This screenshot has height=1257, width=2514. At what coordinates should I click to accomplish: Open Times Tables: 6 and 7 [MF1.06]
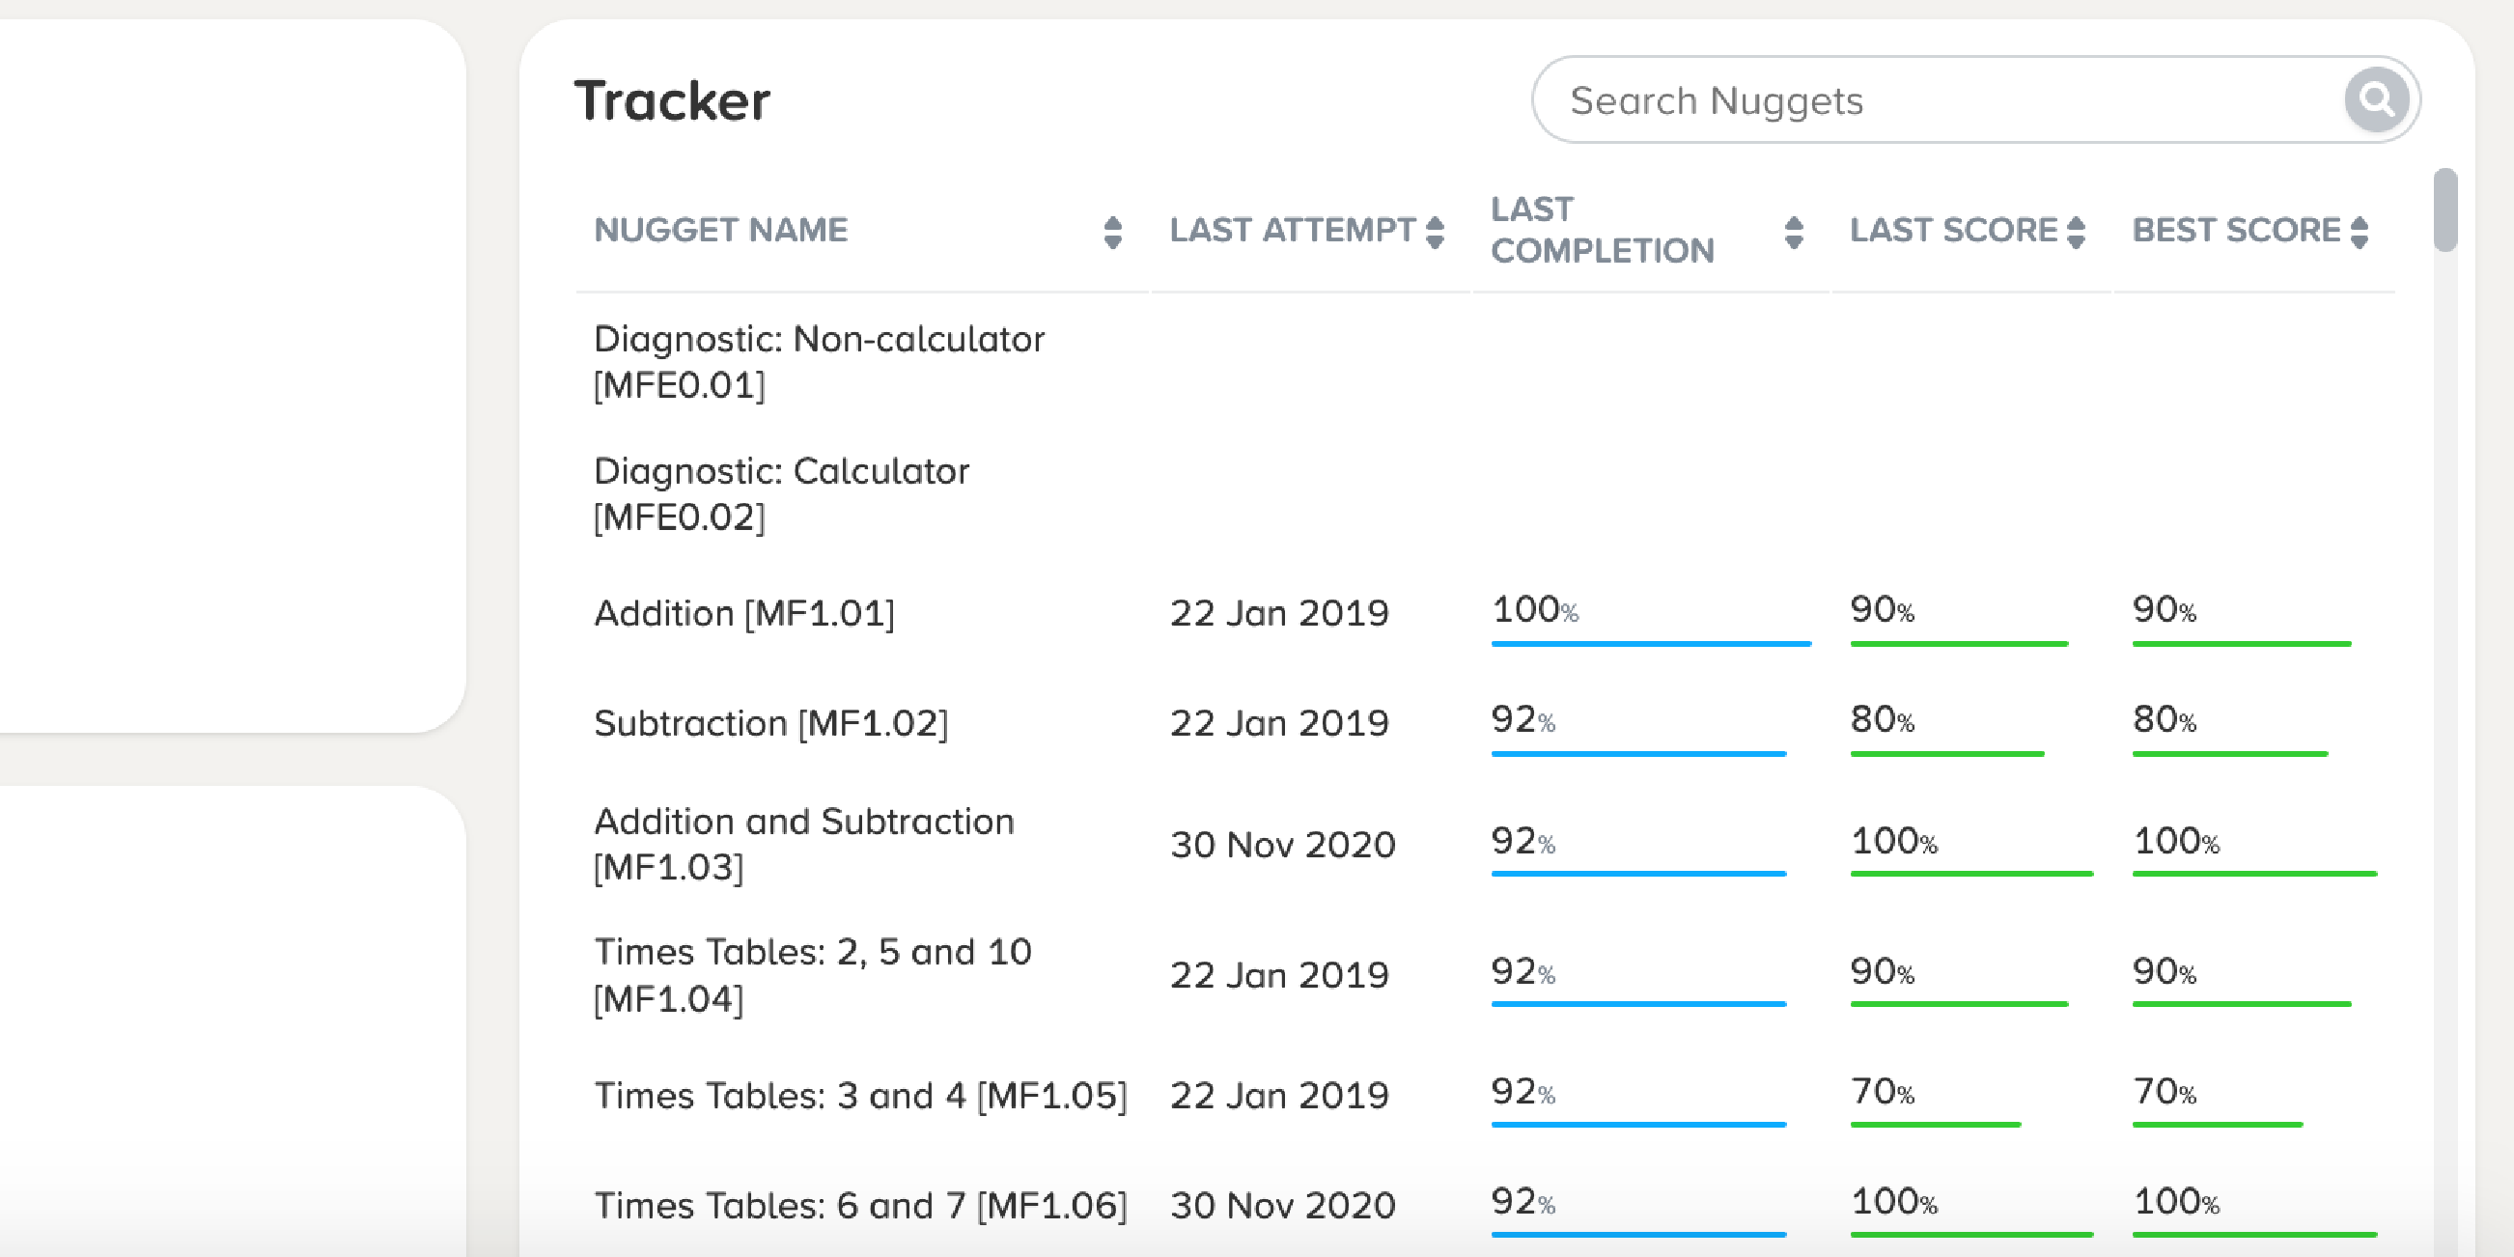coord(861,1205)
